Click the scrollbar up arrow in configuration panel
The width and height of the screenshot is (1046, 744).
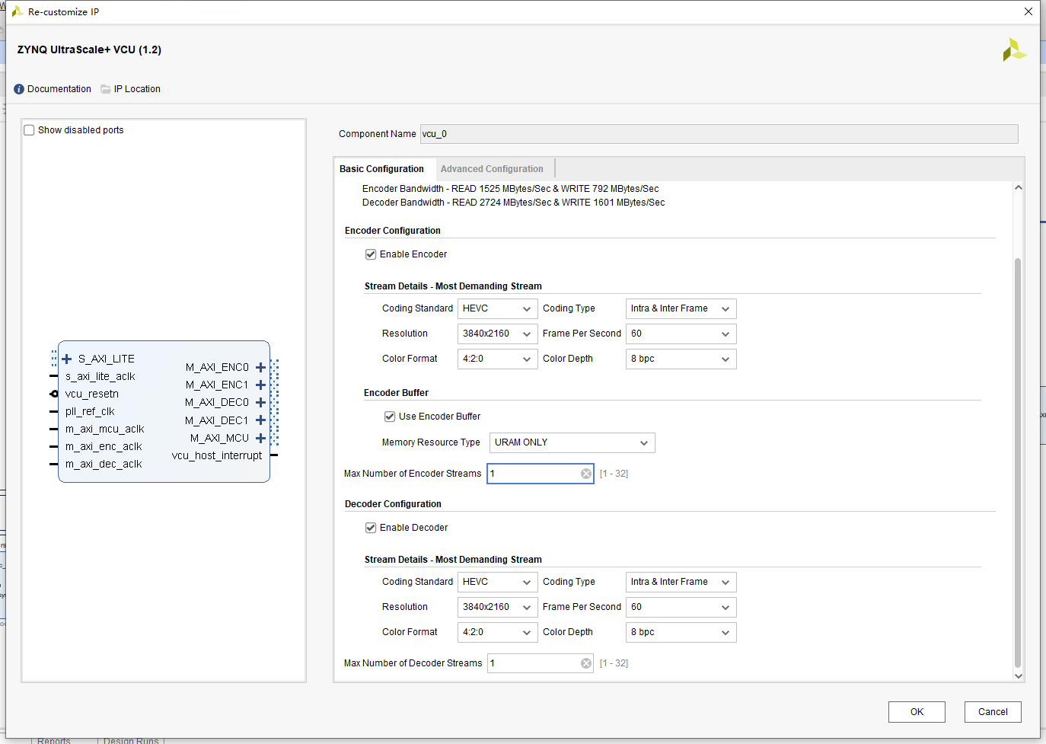point(1018,187)
